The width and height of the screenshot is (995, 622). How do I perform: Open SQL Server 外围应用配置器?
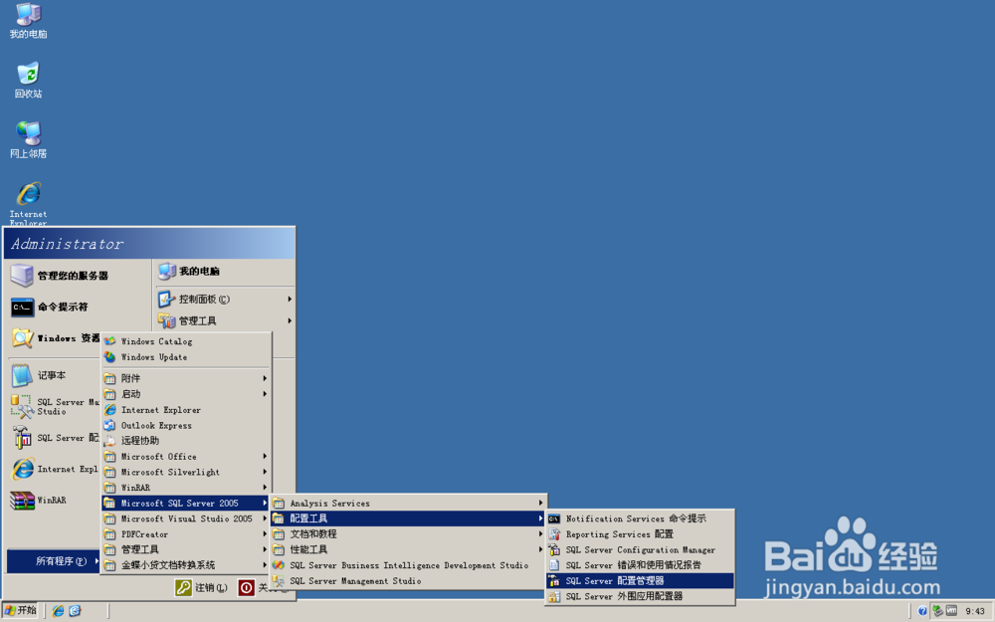coord(640,596)
